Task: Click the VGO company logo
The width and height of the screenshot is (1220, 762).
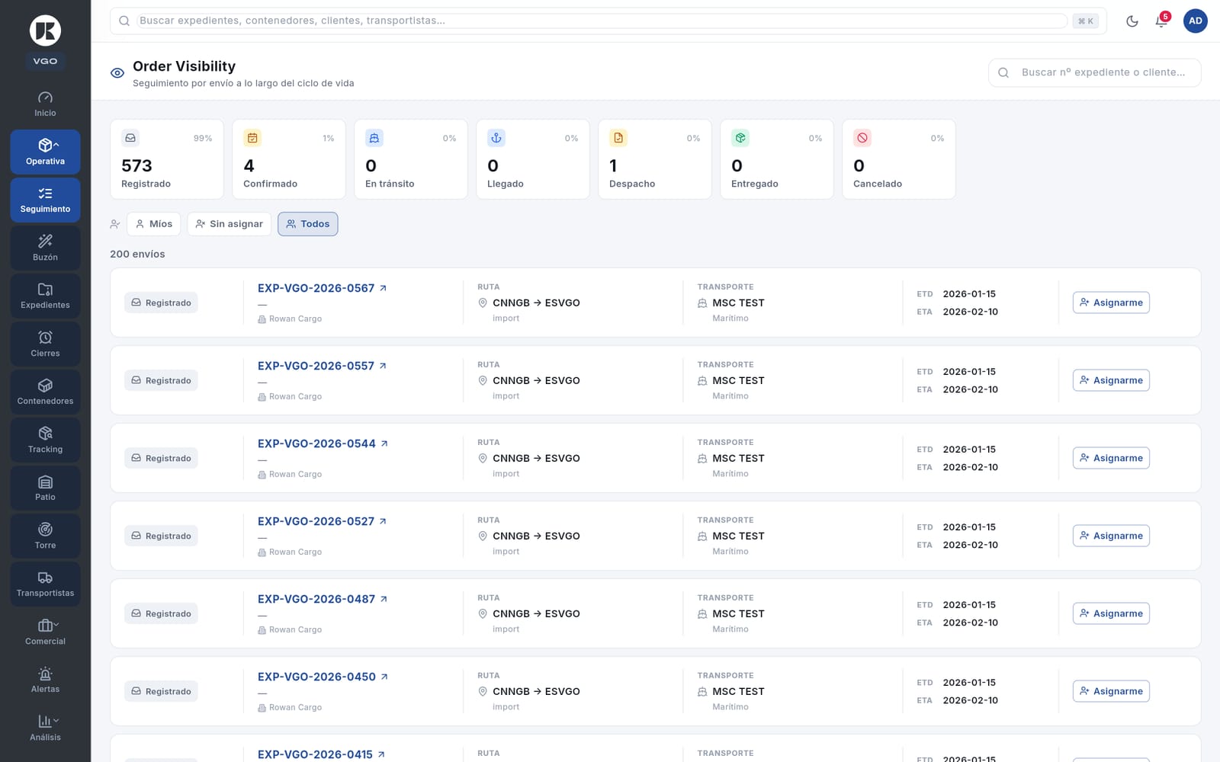Action: point(45,30)
